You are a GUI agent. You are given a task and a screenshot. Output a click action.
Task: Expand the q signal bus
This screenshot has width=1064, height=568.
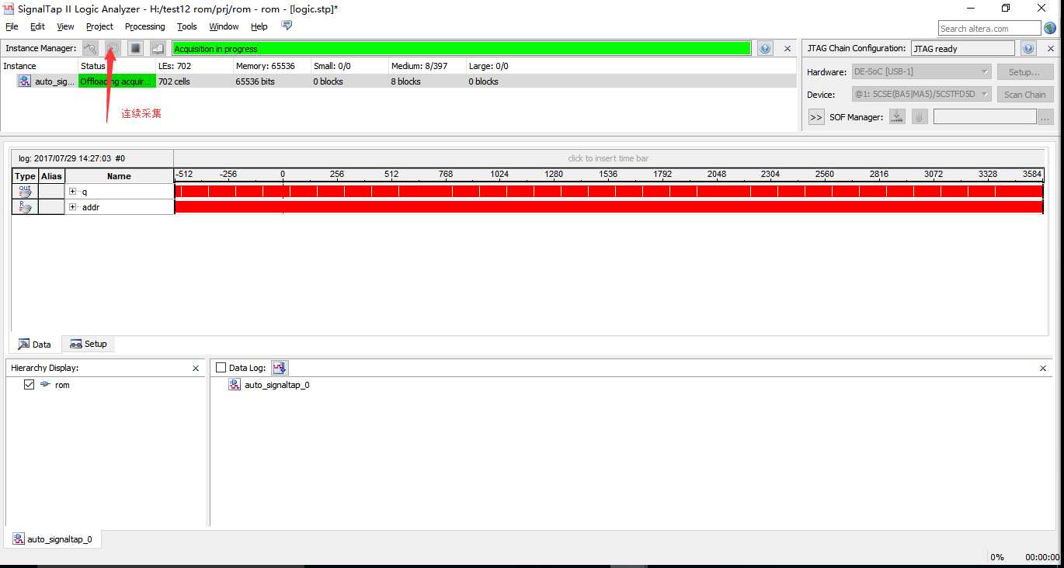tap(72, 191)
